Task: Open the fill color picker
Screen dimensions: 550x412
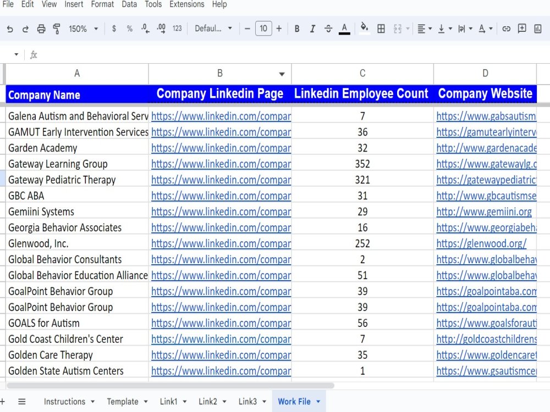Action: click(x=364, y=28)
